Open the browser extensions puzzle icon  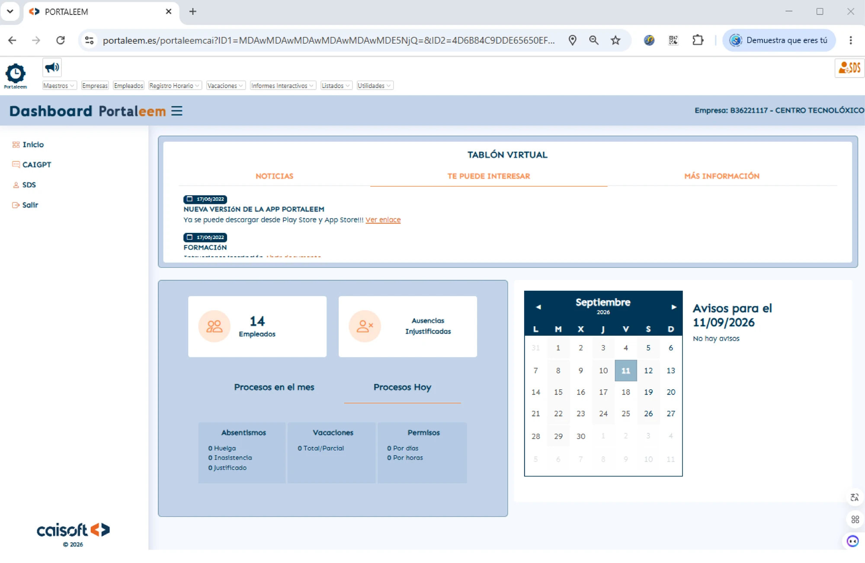coord(698,40)
